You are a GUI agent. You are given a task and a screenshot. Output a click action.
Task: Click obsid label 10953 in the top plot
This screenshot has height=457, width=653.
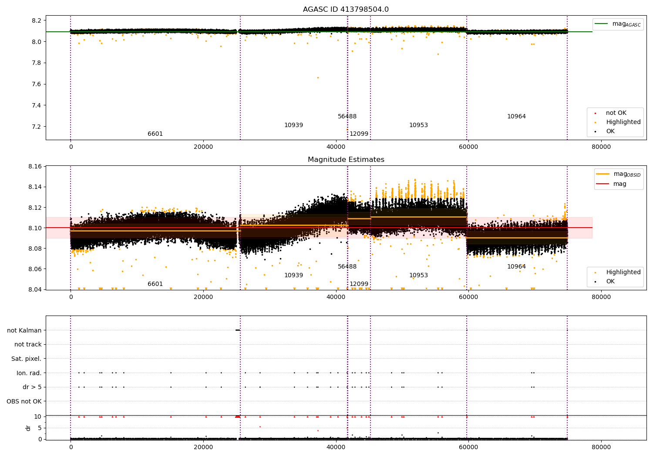tap(418, 125)
